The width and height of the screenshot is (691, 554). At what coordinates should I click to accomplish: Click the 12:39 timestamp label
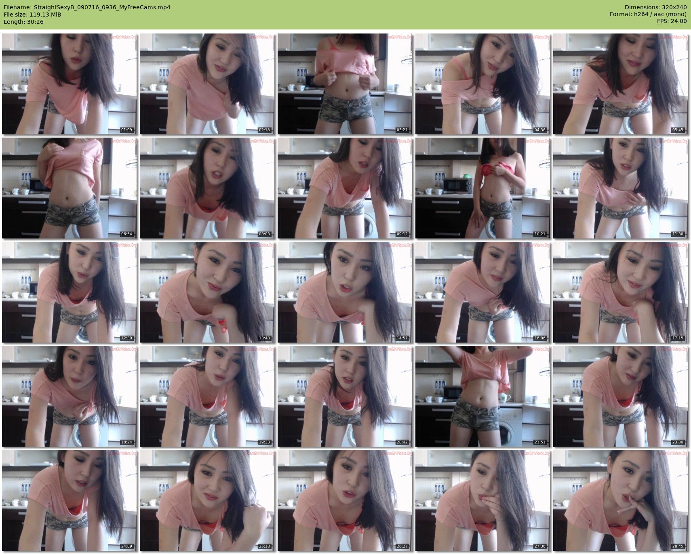tap(126, 338)
